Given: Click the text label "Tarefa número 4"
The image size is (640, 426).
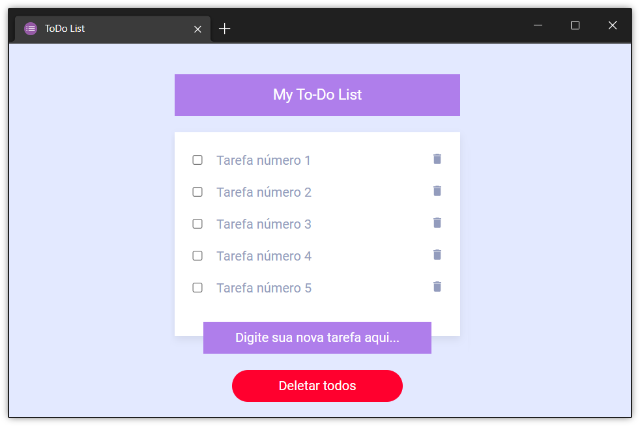Looking at the screenshot, I should click(x=263, y=256).
